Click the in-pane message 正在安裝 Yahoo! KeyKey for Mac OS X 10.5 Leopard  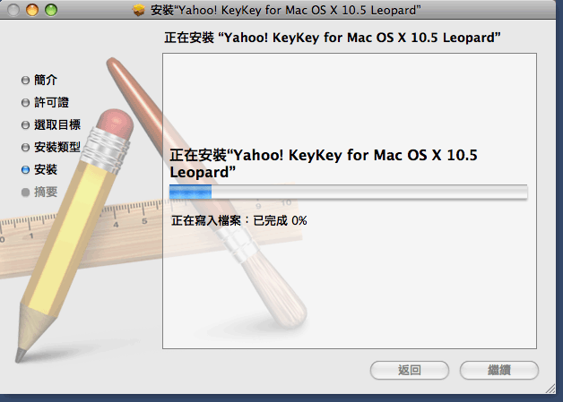click(x=324, y=164)
